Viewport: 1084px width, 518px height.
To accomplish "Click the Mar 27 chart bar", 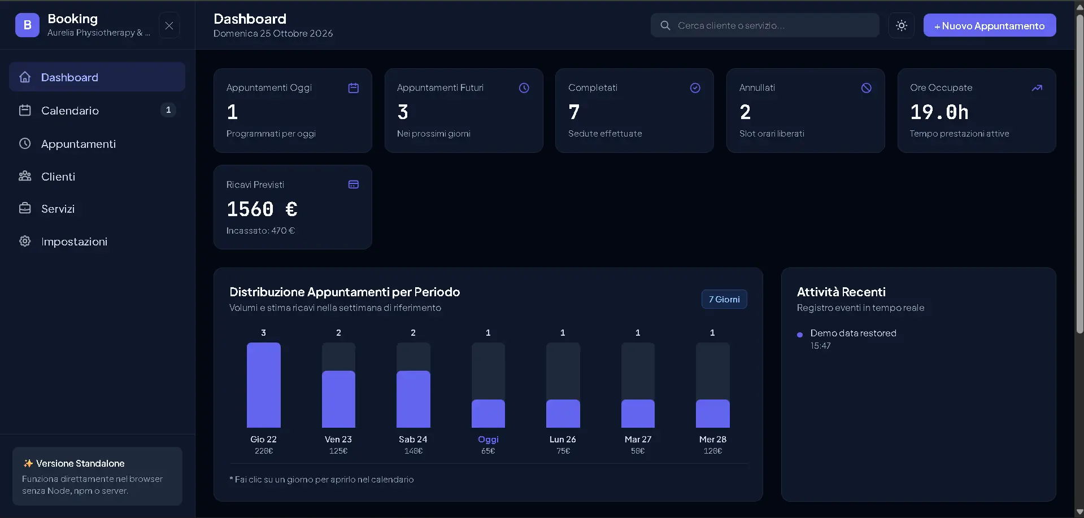I will [x=638, y=385].
